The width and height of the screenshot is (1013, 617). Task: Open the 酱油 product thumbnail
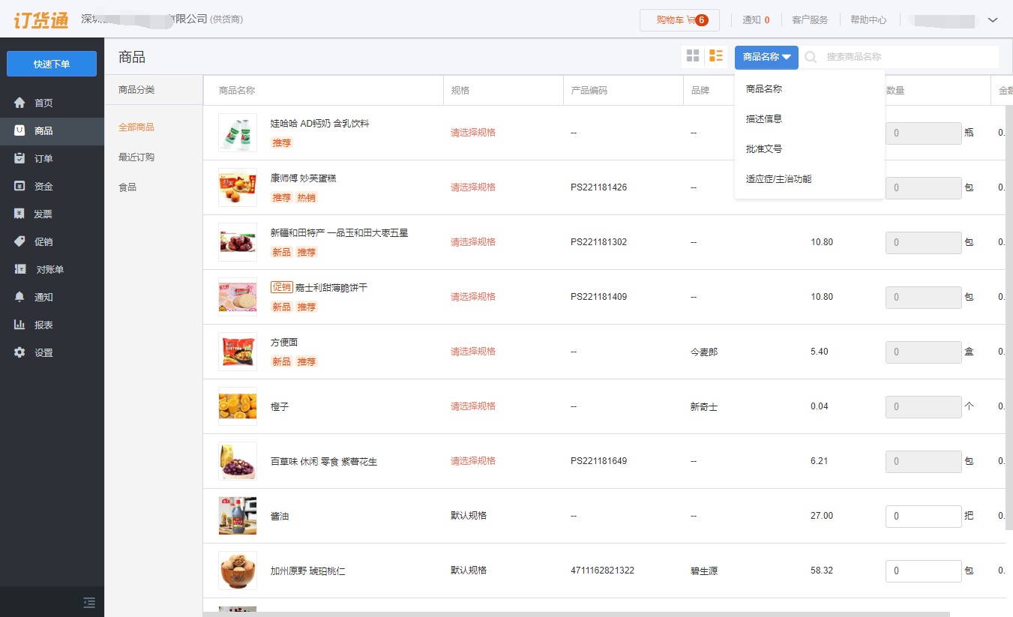pos(238,516)
